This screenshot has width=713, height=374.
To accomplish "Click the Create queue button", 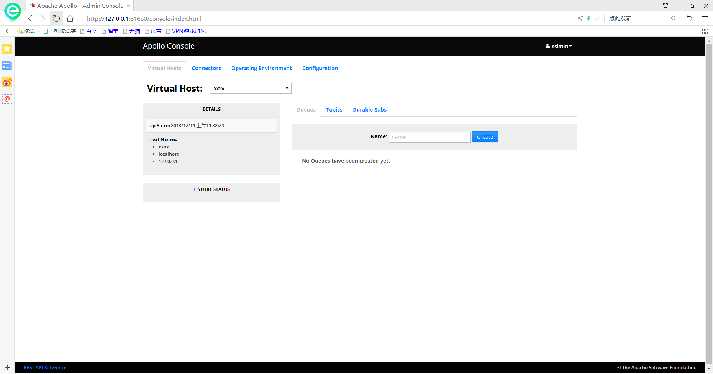I will click(485, 137).
